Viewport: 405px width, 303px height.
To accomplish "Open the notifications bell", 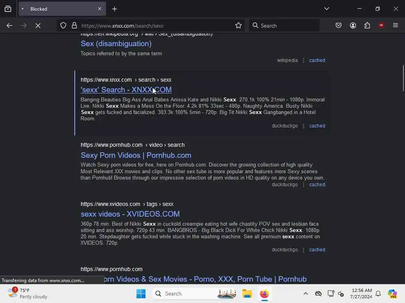I will pyautogui.click(x=378, y=294).
